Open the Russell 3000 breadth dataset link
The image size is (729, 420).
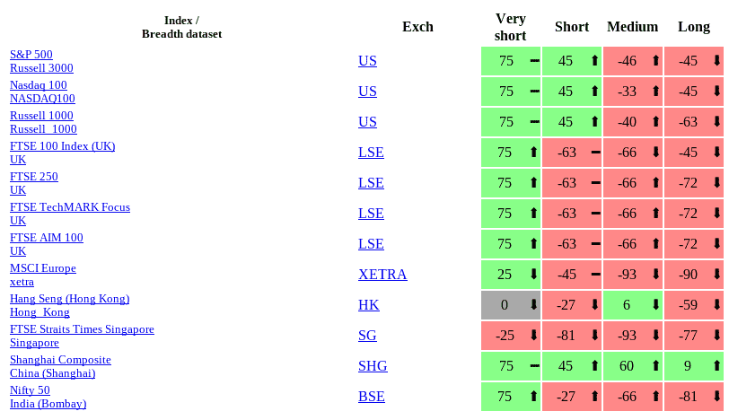pos(41,68)
